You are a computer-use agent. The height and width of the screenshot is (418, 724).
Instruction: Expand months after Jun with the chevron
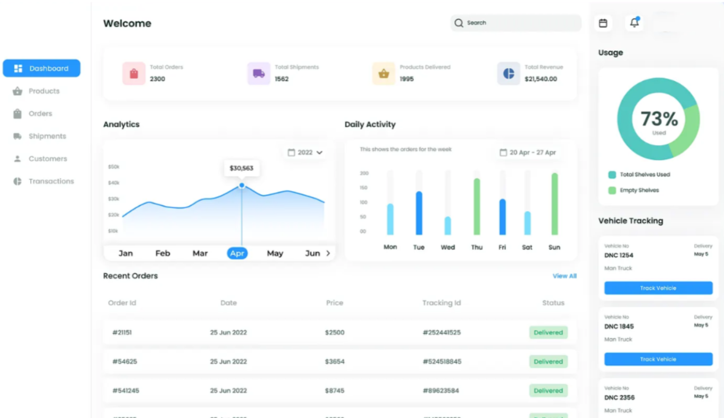point(328,253)
